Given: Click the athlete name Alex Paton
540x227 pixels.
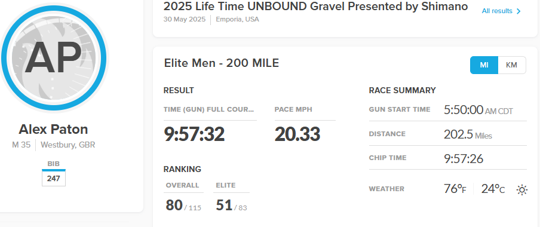Looking at the screenshot, I should [53, 129].
